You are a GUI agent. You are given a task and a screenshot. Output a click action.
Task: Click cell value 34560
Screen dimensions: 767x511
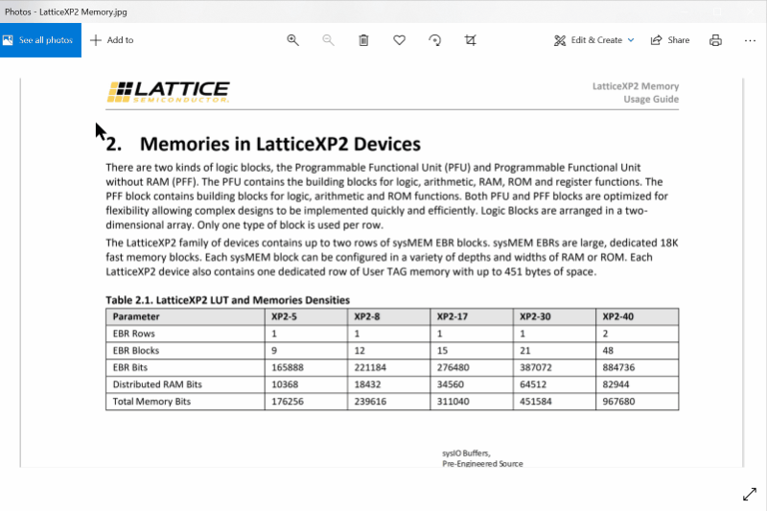[451, 384]
